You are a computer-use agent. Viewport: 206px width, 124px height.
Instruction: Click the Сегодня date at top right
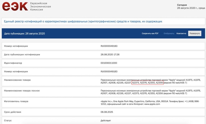tap(191, 7)
